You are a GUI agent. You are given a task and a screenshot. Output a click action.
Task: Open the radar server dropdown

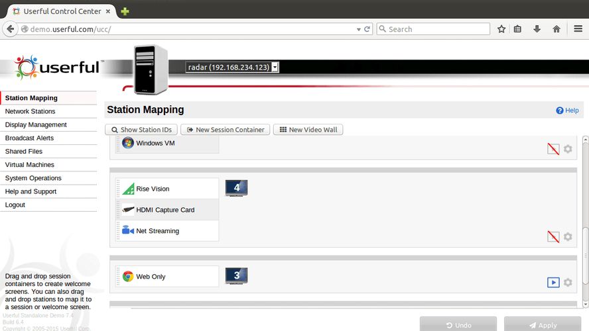tap(232, 67)
